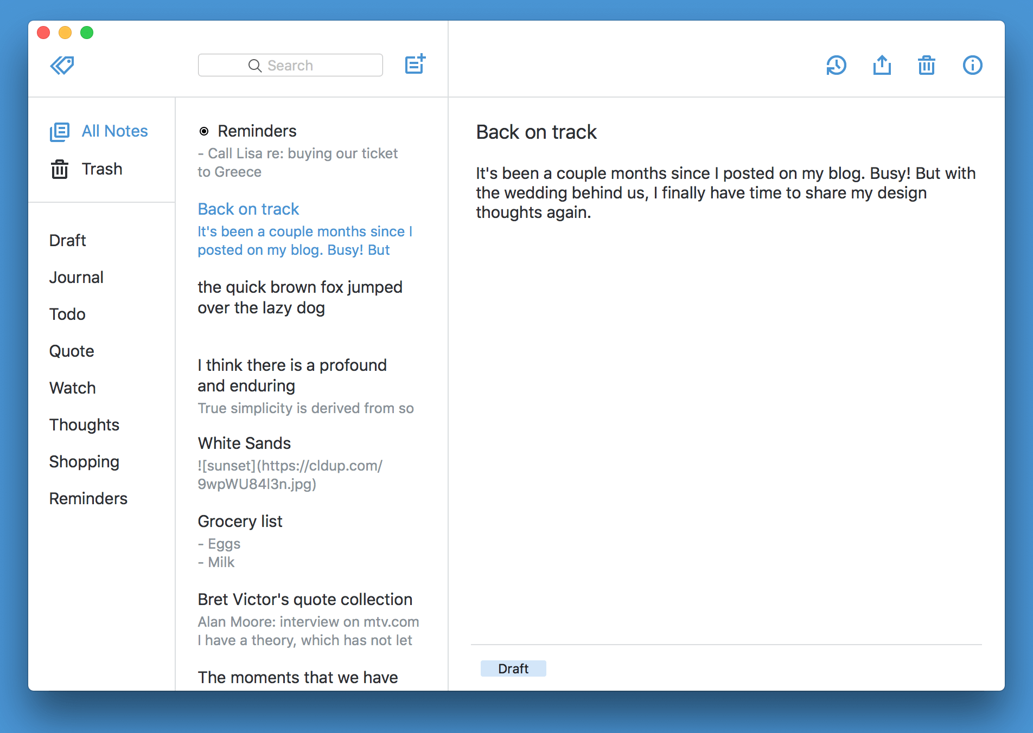This screenshot has height=733, width=1033.
Task: Switch to the Reminders tag view
Action: pyautogui.click(x=88, y=498)
